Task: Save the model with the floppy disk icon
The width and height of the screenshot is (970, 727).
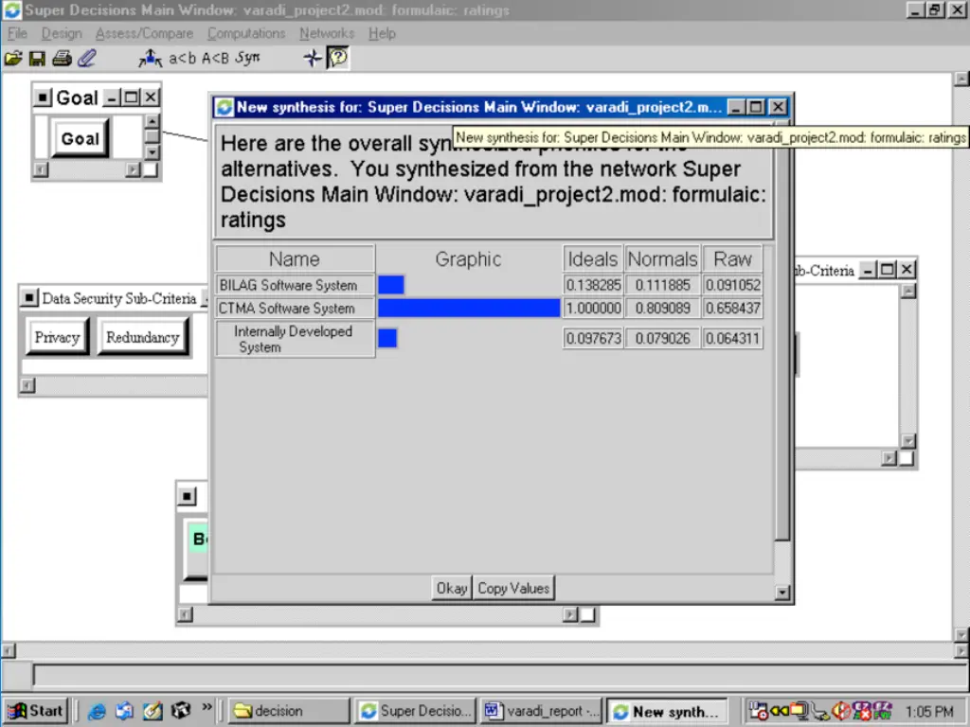Action: click(x=37, y=59)
